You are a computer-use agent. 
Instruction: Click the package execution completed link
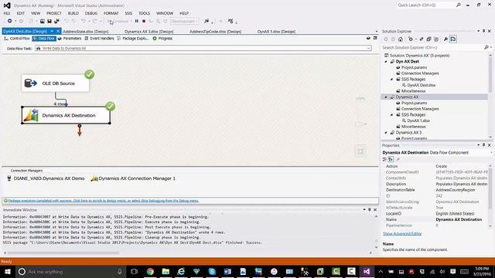pos(103,201)
